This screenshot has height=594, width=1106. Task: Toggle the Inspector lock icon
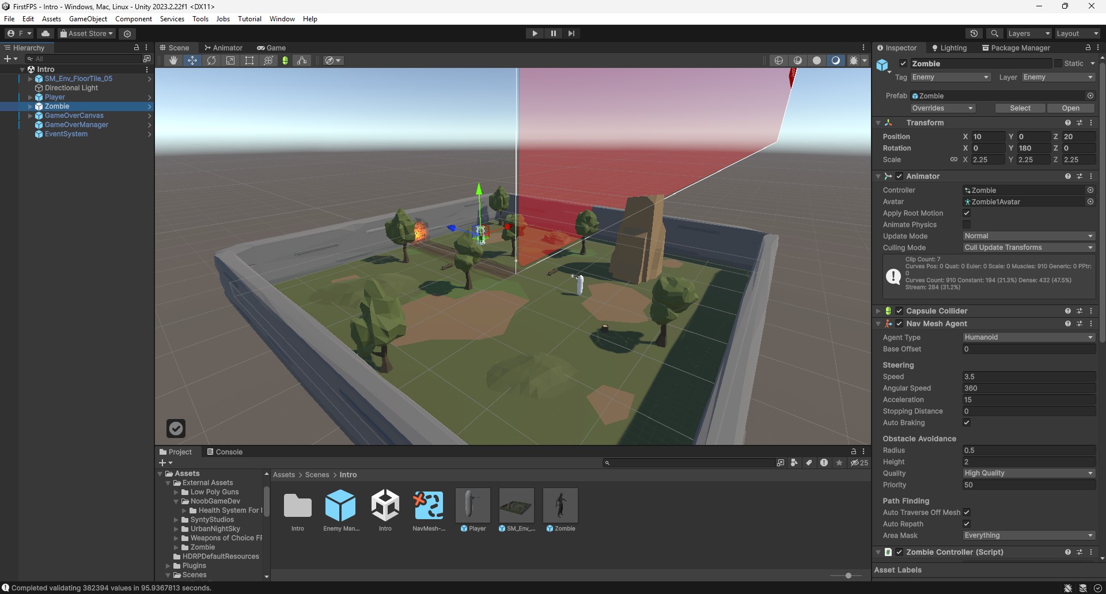pos(1088,48)
